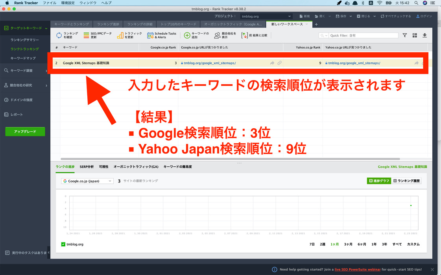
Task: Click the Update Traffic chart icon
Action: point(120,35)
